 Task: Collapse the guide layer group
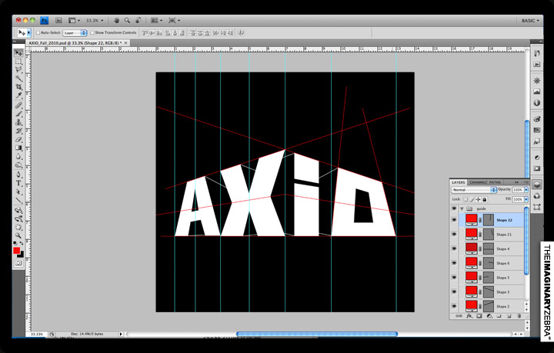[x=462, y=208]
